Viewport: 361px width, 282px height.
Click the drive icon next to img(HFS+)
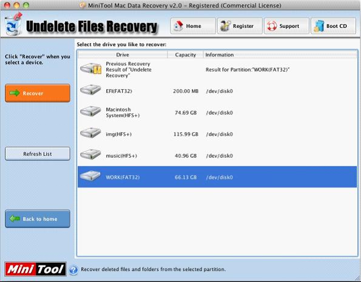pos(90,133)
